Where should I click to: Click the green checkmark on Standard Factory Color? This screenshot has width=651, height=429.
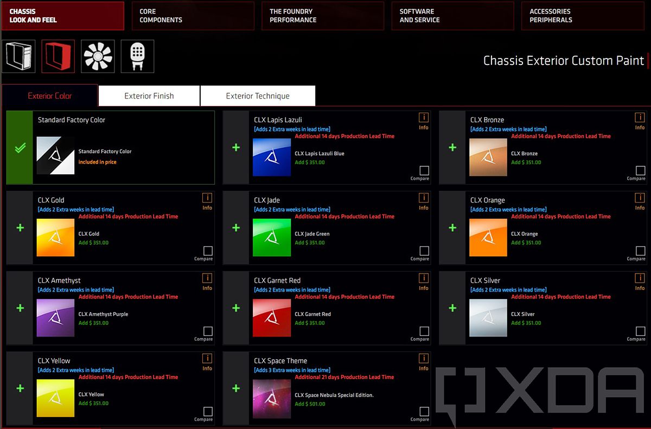point(20,148)
